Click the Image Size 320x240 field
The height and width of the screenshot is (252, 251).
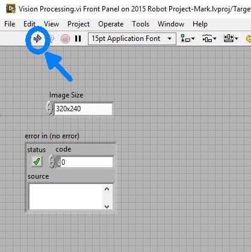point(83,109)
